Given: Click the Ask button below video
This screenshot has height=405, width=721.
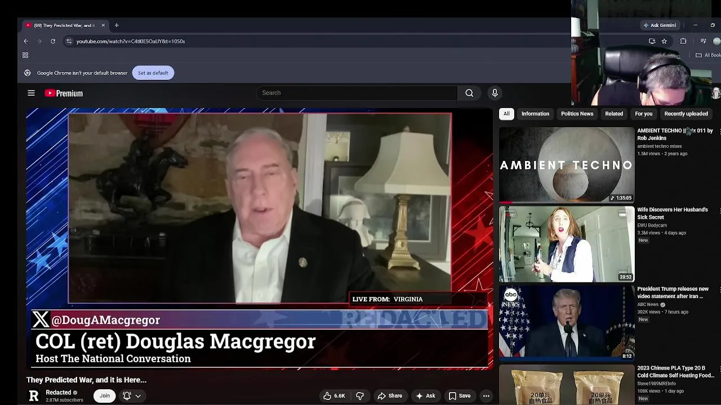Looking at the screenshot, I should click(x=425, y=396).
